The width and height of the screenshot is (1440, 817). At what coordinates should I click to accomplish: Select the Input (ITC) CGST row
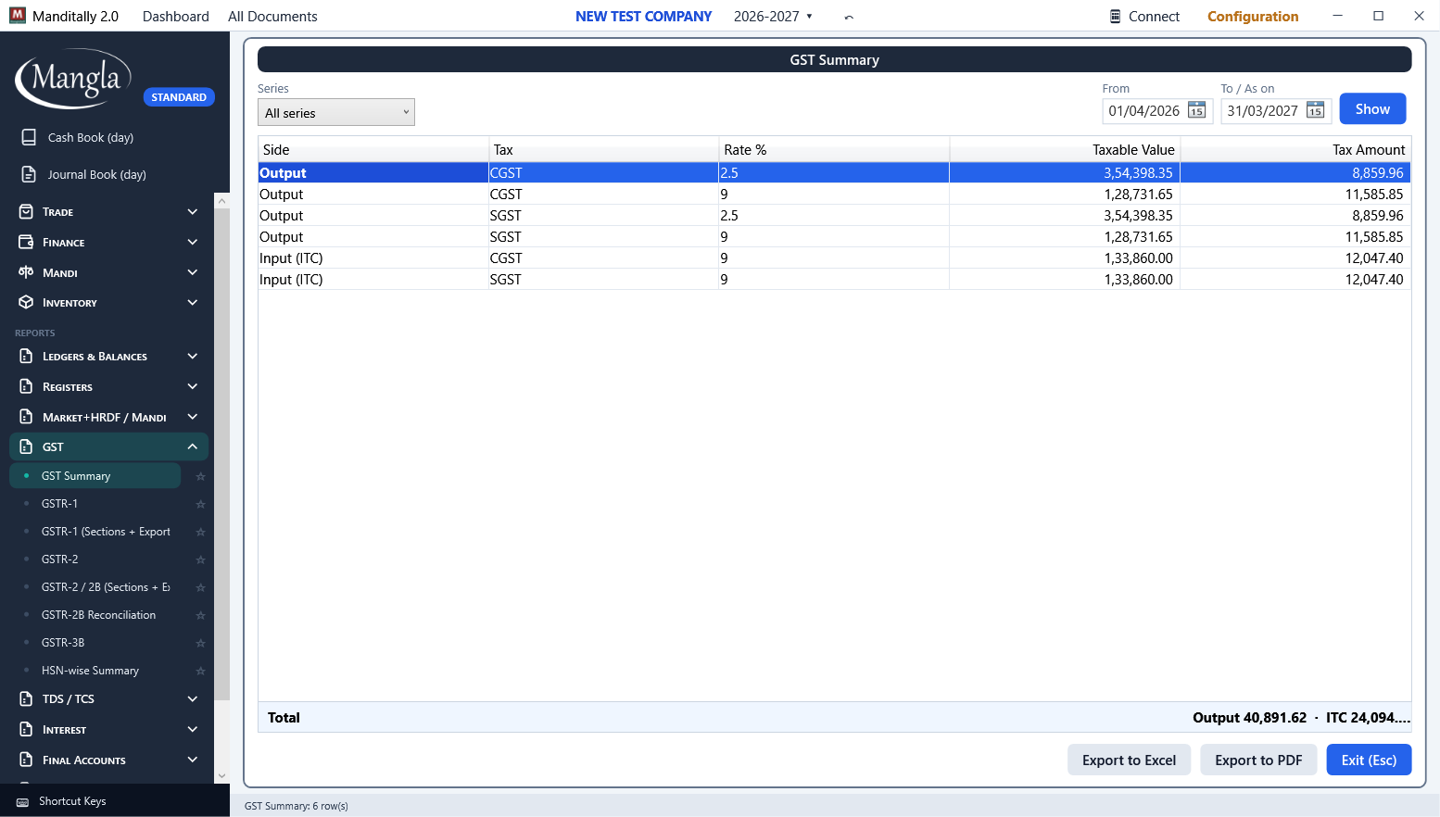[x=834, y=258]
